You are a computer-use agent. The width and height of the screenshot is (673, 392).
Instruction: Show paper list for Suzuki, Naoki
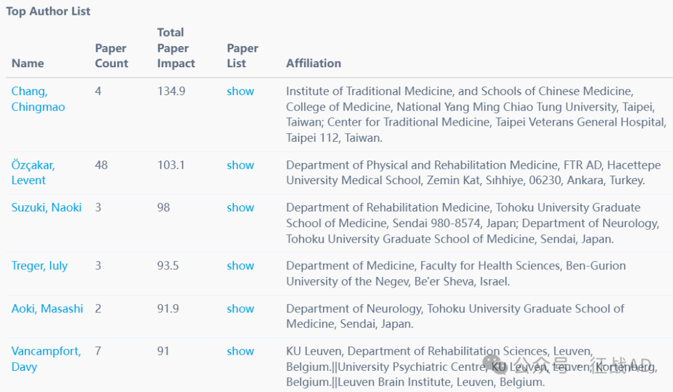pyautogui.click(x=241, y=208)
